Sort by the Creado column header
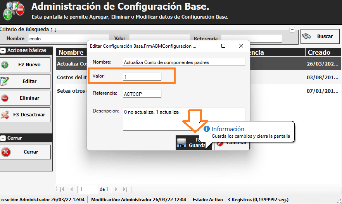The height and width of the screenshot is (204, 342). pyautogui.click(x=319, y=52)
